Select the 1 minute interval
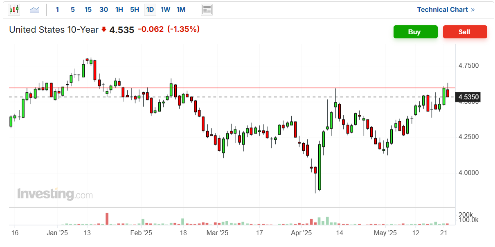The image size is (495, 247). pos(57,9)
